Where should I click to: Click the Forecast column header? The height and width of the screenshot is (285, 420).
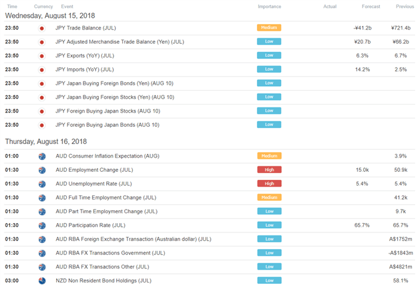[371, 6]
